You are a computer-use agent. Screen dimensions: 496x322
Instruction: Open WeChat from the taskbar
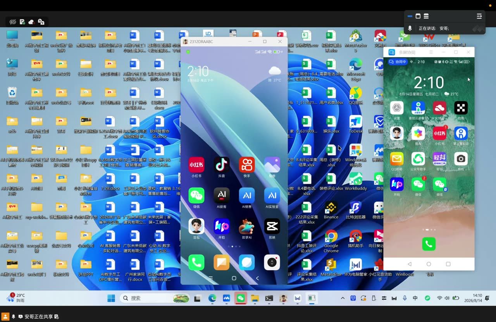click(241, 298)
